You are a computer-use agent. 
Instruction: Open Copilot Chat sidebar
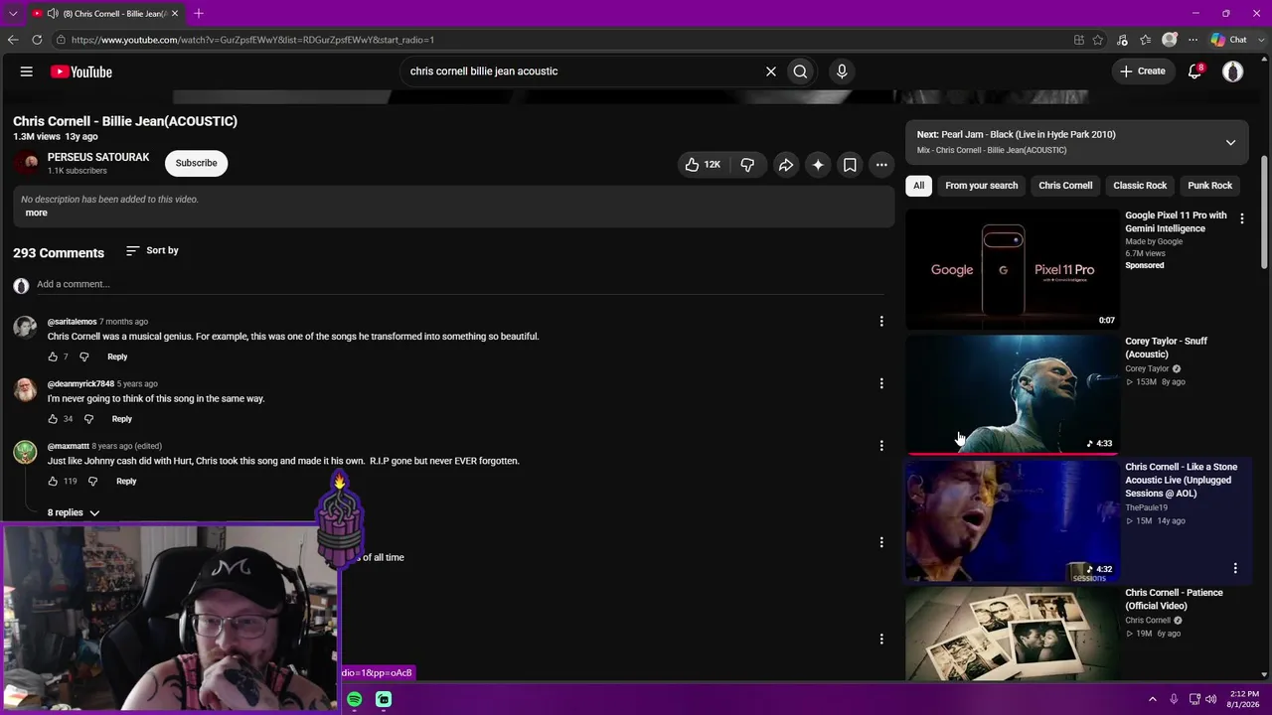pos(1229,40)
